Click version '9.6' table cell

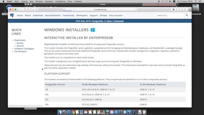[x=47, y=95]
